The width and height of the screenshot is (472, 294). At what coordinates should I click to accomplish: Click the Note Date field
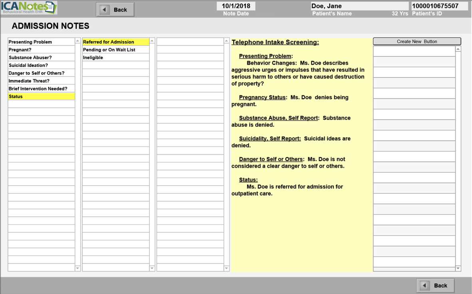pyautogui.click(x=236, y=6)
